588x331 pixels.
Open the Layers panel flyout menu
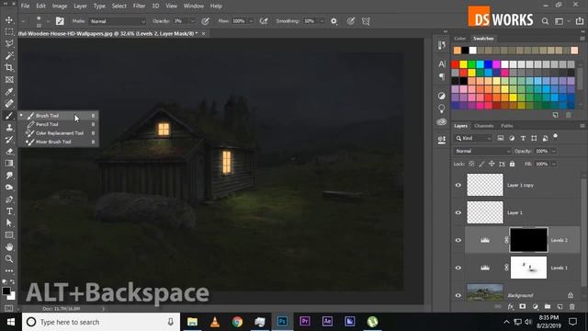(582, 126)
